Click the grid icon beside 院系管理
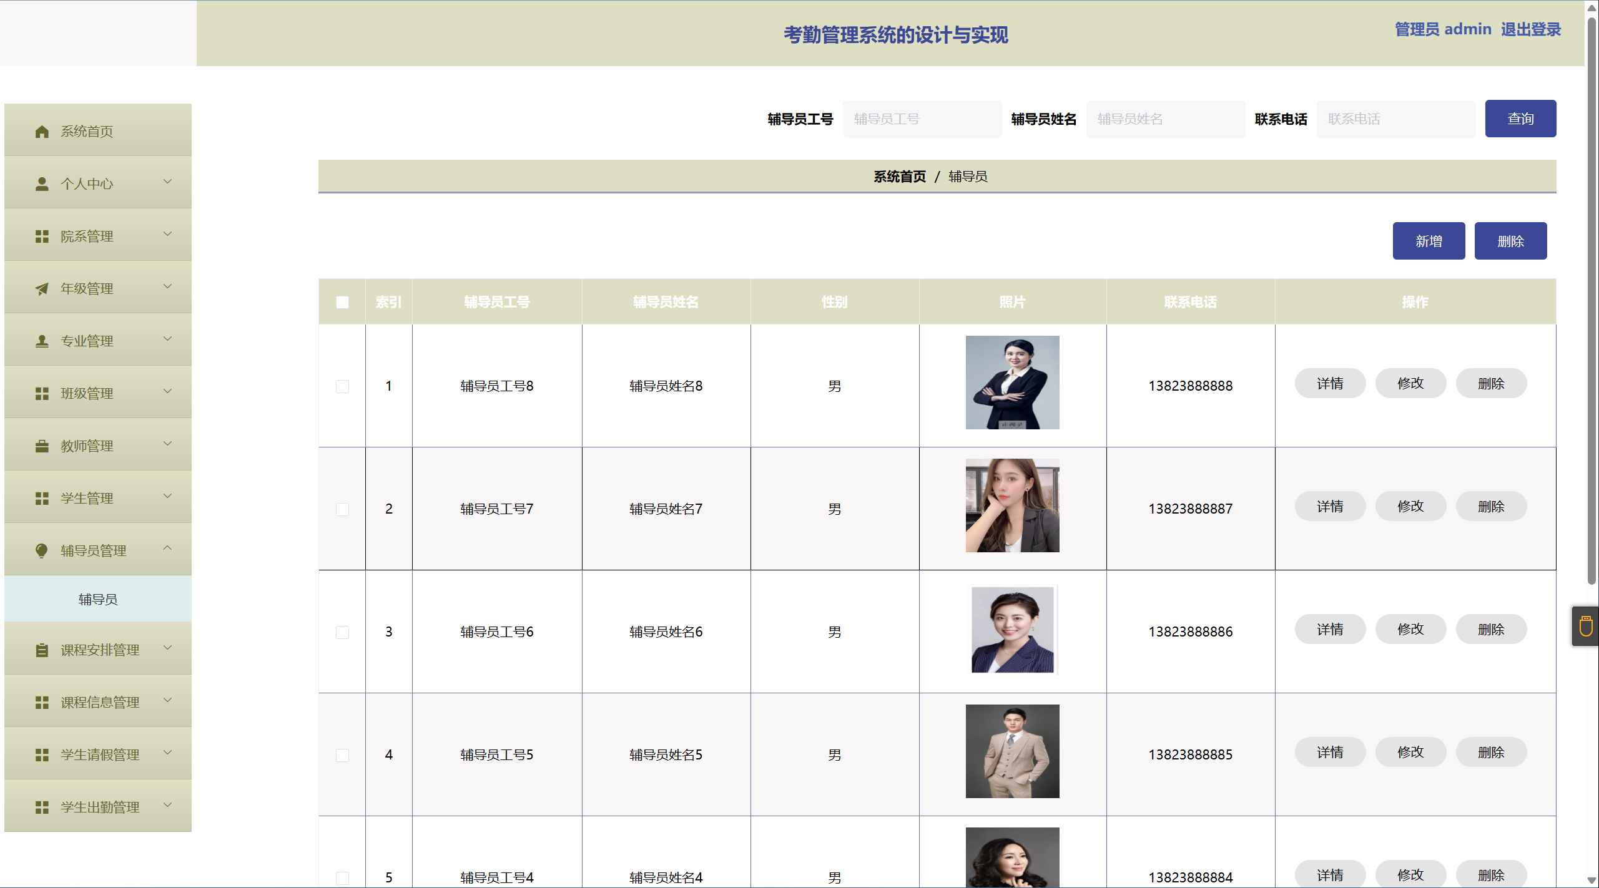This screenshot has height=888, width=1599. [42, 237]
